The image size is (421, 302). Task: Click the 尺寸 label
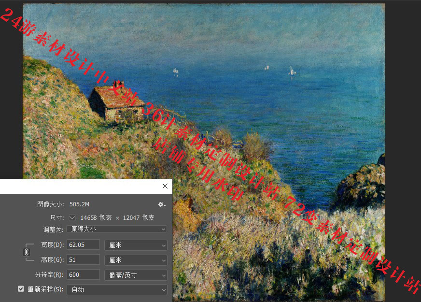(57, 217)
